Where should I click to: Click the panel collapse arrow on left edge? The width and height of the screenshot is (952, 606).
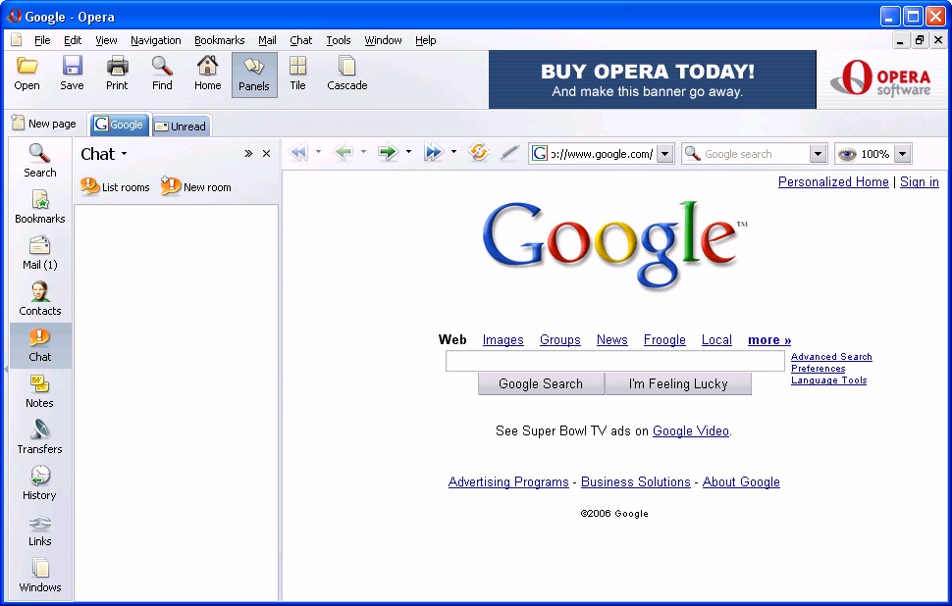coord(6,369)
